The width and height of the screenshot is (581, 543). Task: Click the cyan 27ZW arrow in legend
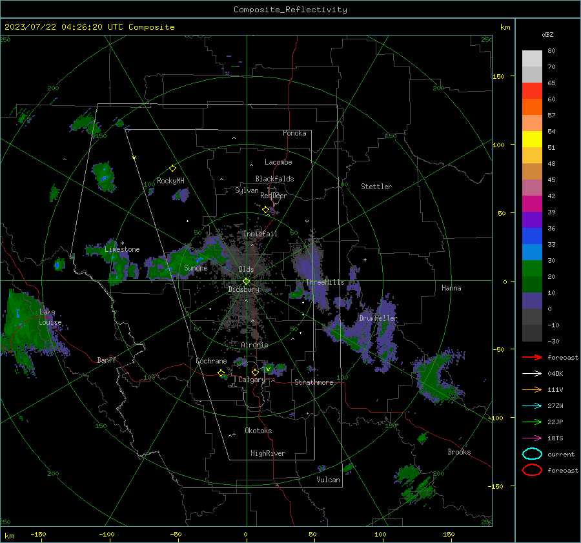point(532,406)
